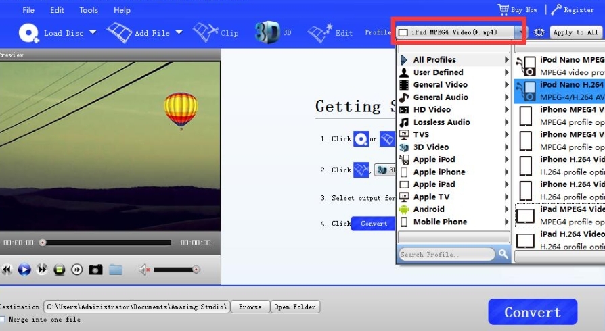This screenshot has height=331, width=605.
Task: Select the Android category
Action: pos(454,209)
